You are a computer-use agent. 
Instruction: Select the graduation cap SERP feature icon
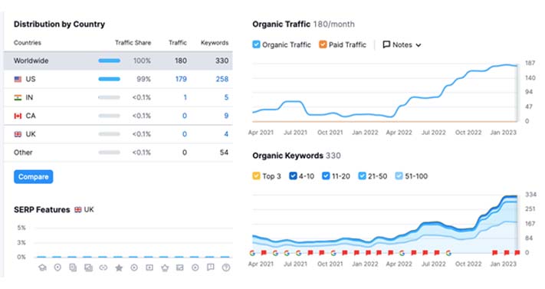coord(42,268)
